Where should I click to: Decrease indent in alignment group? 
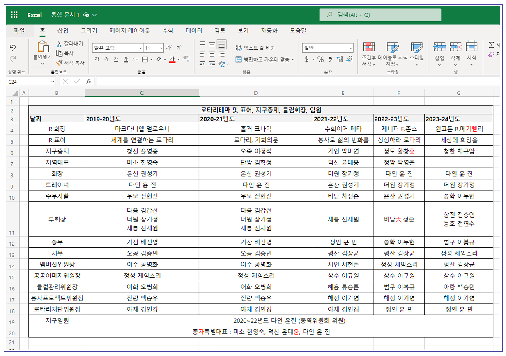coord(202,64)
